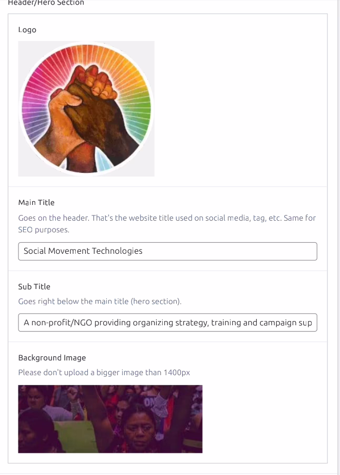Click the "Logo" field label

pyautogui.click(x=27, y=30)
